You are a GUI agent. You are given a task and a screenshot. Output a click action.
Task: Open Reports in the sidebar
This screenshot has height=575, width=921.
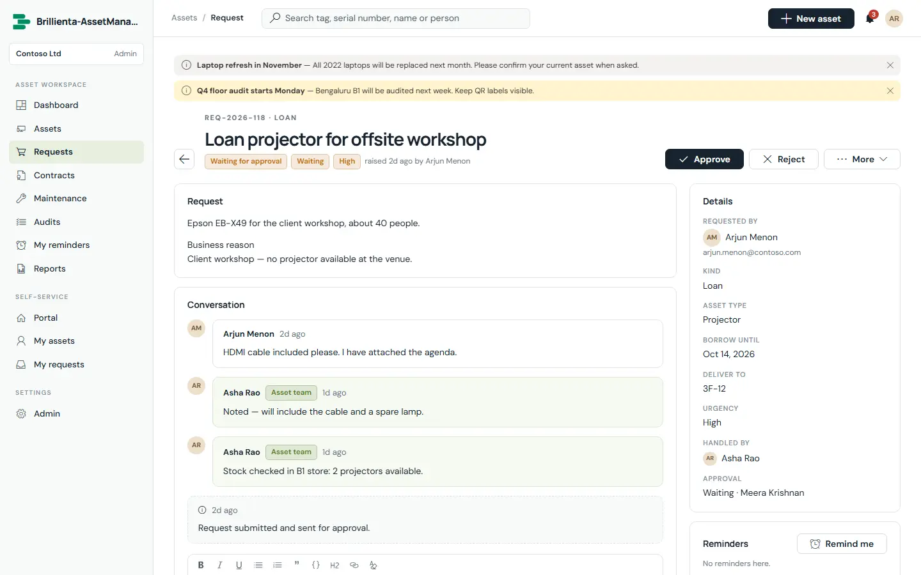(x=77, y=268)
